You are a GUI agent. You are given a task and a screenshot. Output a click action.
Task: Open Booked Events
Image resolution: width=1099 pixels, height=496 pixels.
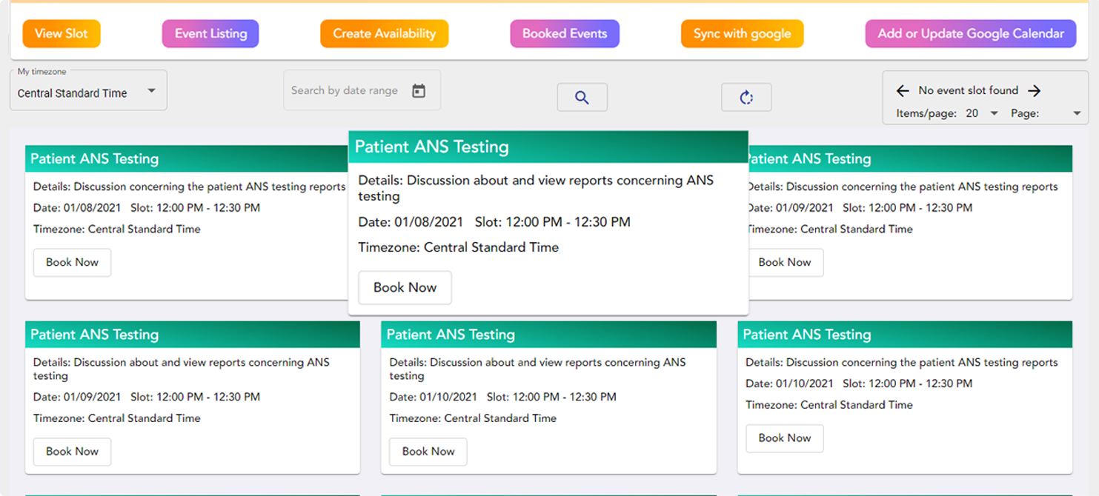[x=564, y=33]
